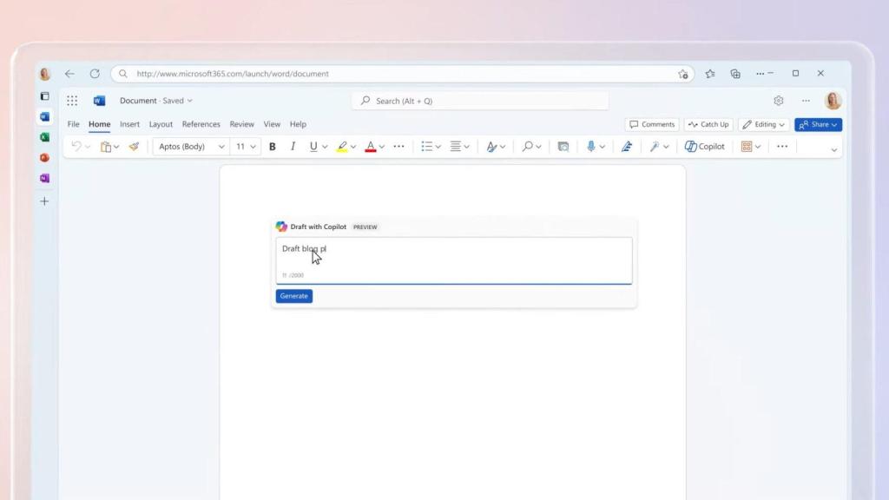Launch Excel from the browser sidebar
The image size is (889, 500).
[44, 137]
